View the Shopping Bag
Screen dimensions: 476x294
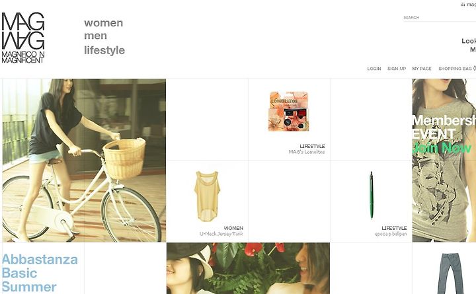coord(457,69)
